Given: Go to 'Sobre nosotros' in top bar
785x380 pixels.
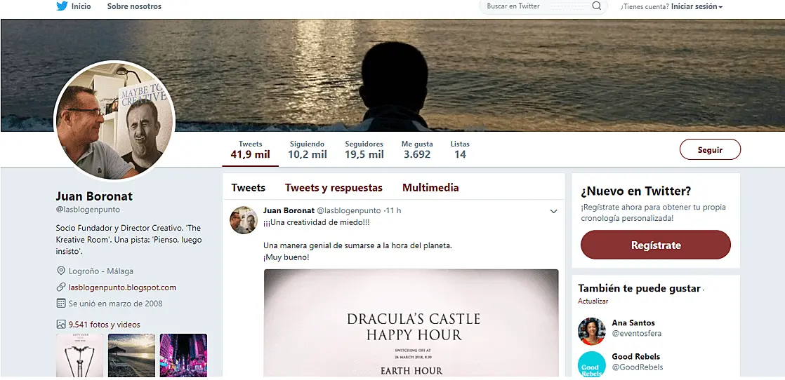Looking at the screenshot, I should pyautogui.click(x=134, y=6).
